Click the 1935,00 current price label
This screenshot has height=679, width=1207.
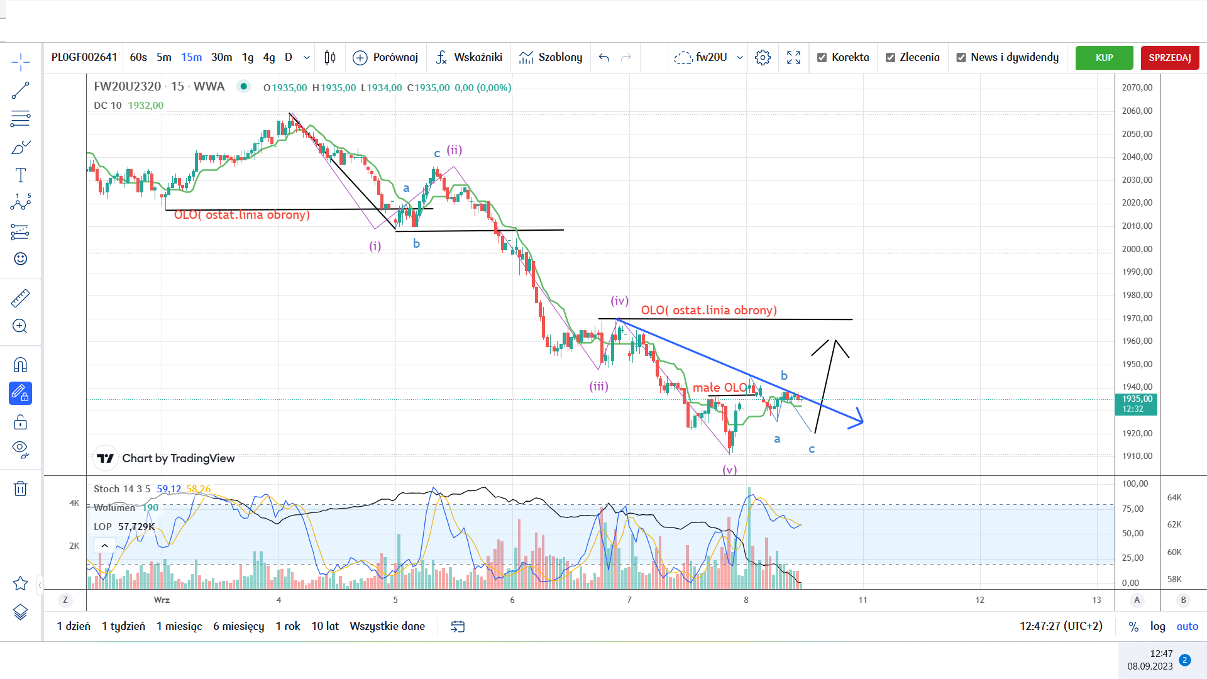[x=1136, y=404]
